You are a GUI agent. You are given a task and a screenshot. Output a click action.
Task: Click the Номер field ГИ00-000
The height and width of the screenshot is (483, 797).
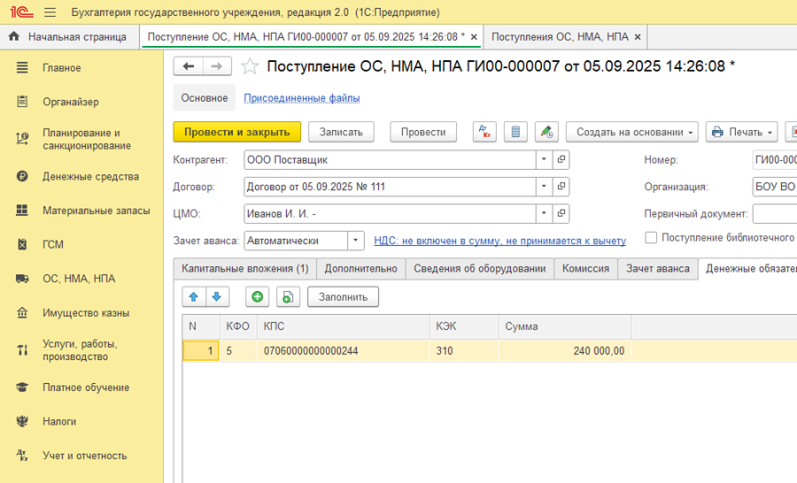775,159
